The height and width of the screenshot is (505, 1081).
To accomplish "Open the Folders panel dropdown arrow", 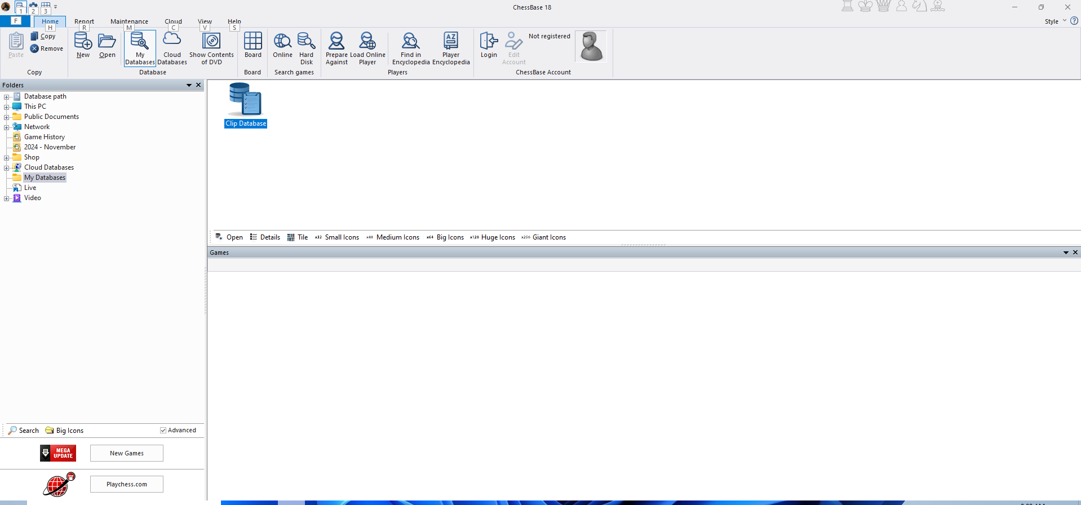I will (x=189, y=85).
